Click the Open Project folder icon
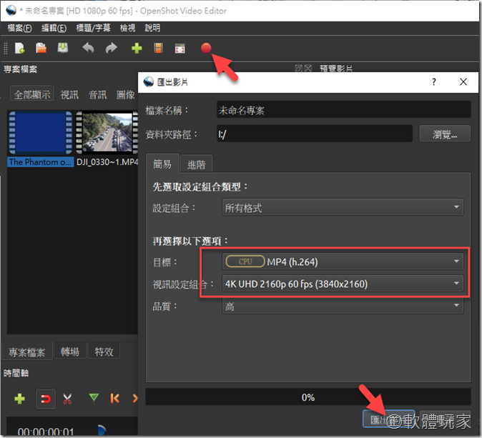482x438 pixels. pyautogui.click(x=41, y=49)
